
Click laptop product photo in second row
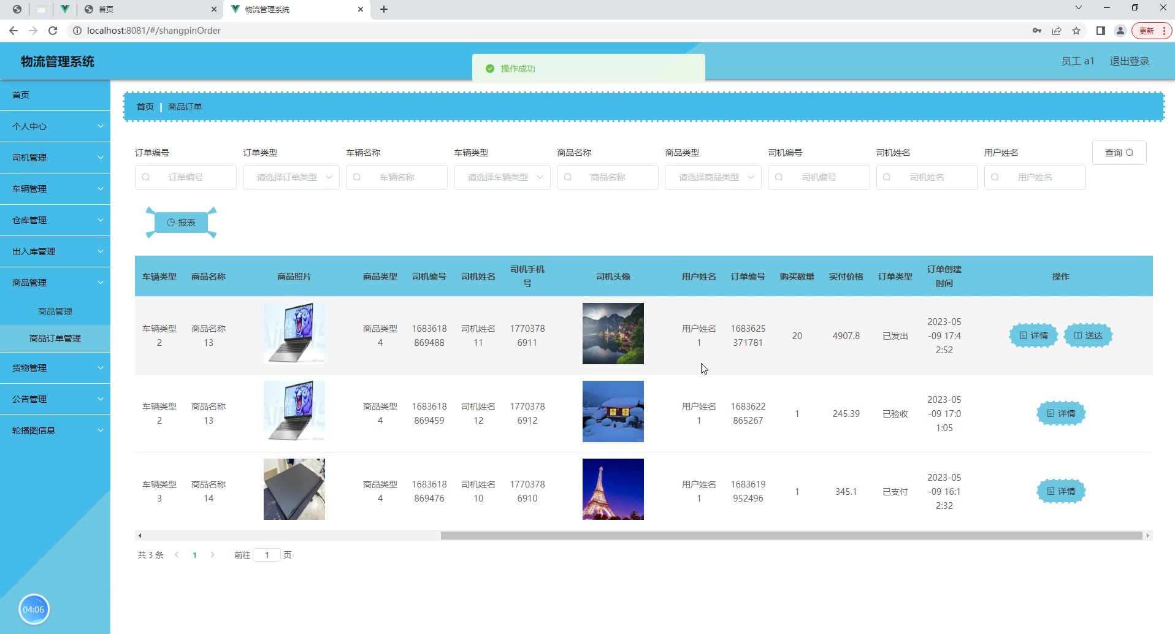pos(294,411)
